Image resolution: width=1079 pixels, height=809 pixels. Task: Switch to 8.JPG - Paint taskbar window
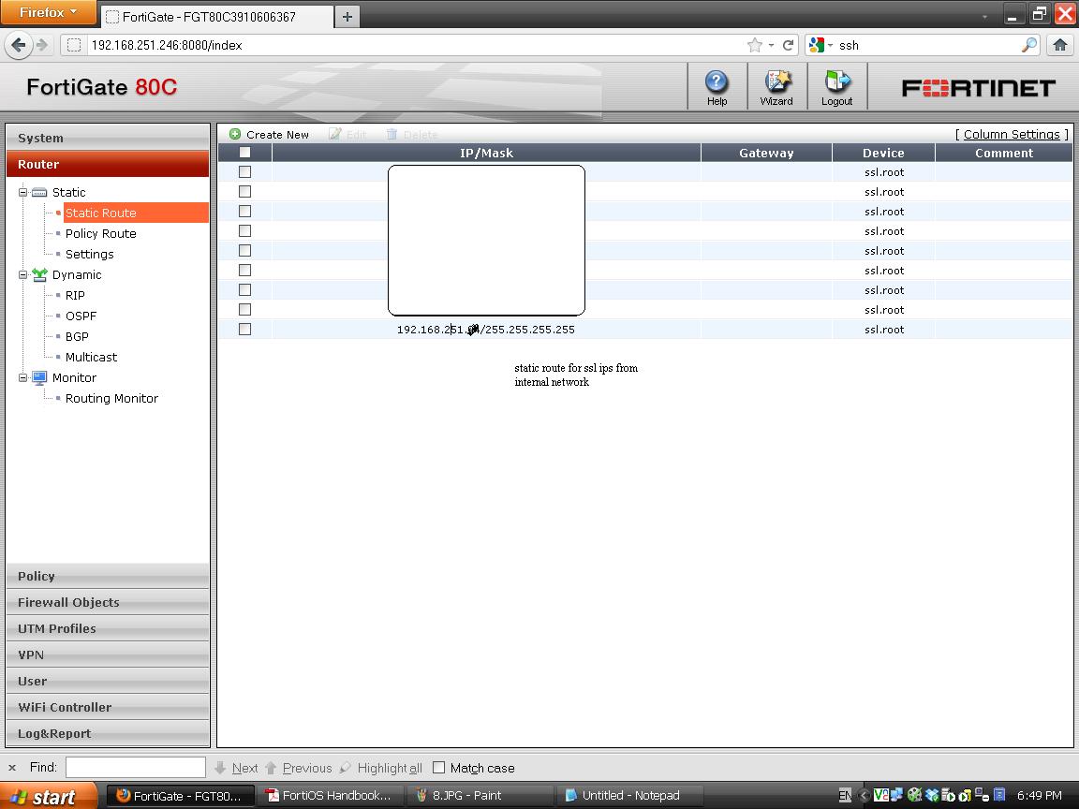point(480,796)
